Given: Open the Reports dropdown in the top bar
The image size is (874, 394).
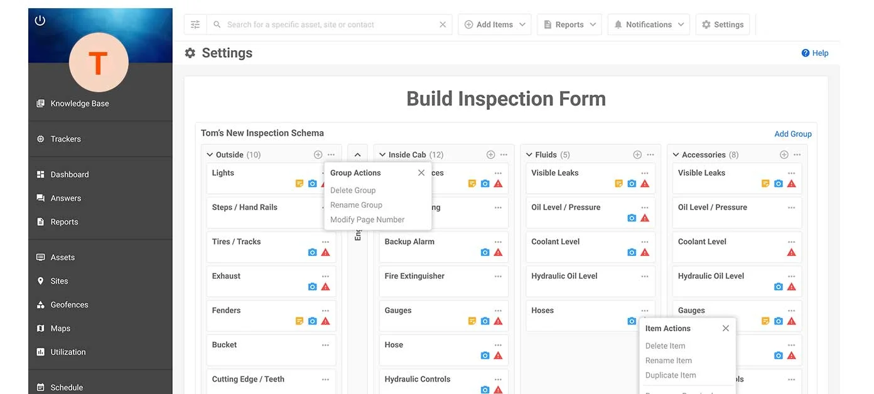Looking at the screenshot, I should click(x=569, y=24).
